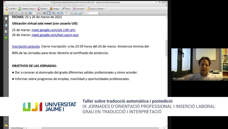This screenshot has width=228, height=129.
Task: Select the Kim Schulte webcam video
Action: [199, 64]
